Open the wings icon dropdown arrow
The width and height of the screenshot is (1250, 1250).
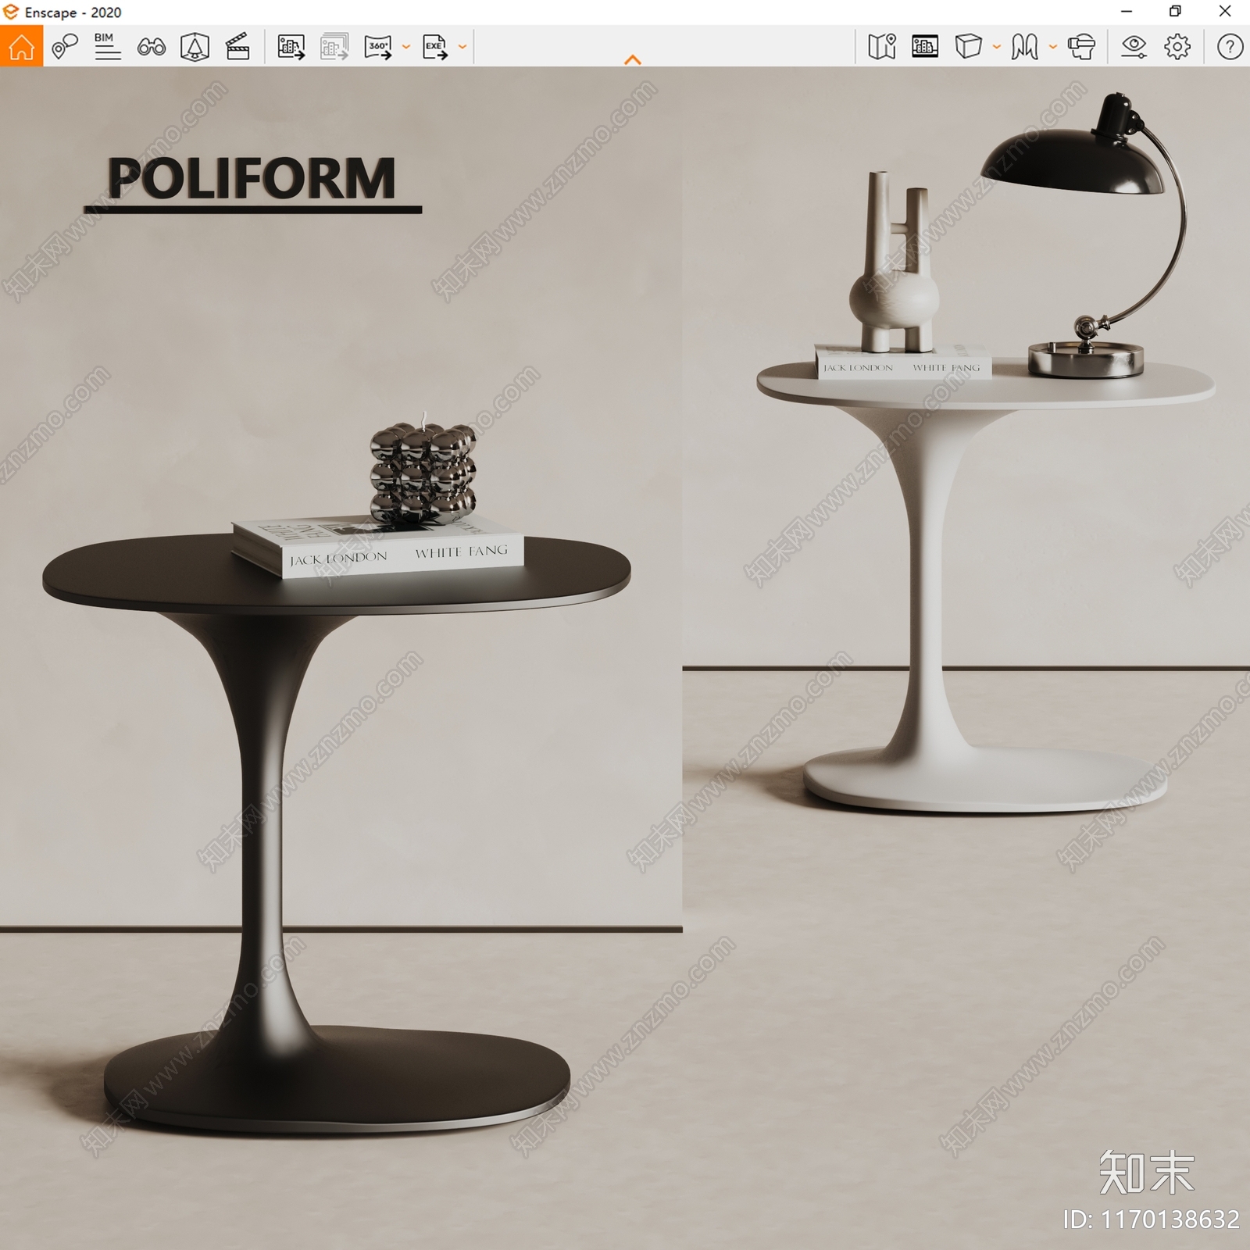pyautogui.click(x=1053, y=47)
